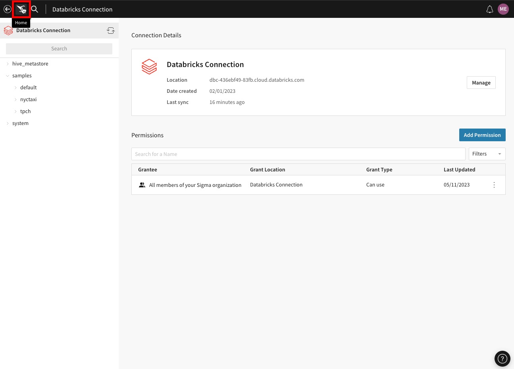
Task: Expand the default schema chevron
Action: click(15, 88)
